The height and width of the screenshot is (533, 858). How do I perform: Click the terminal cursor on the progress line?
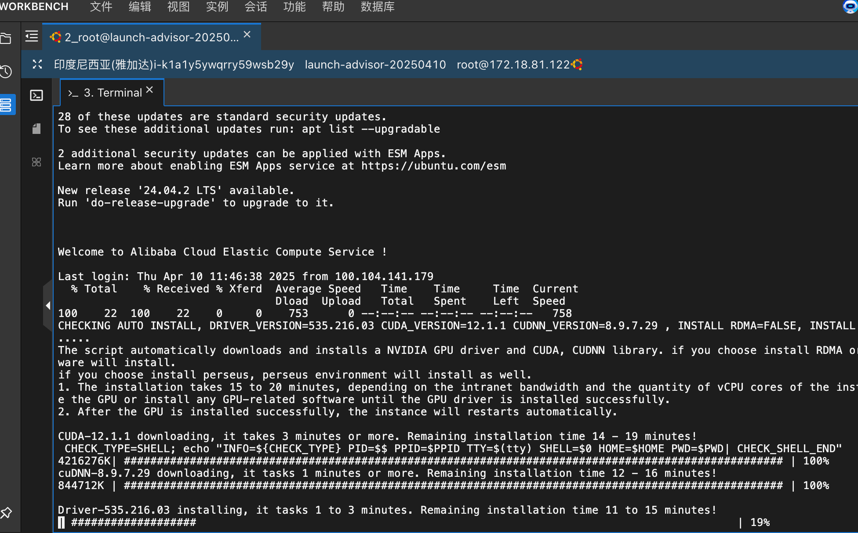61,522
